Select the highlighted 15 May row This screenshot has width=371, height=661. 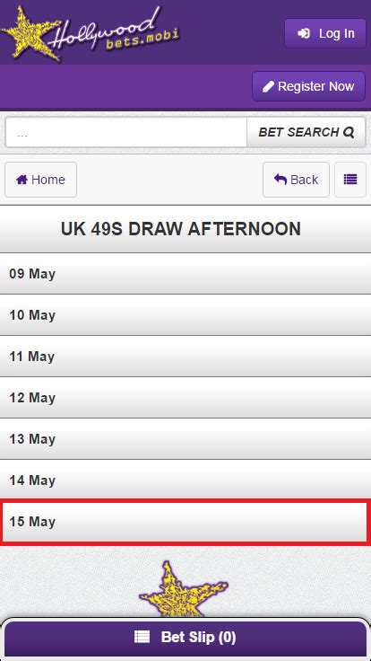pos(185,522)
